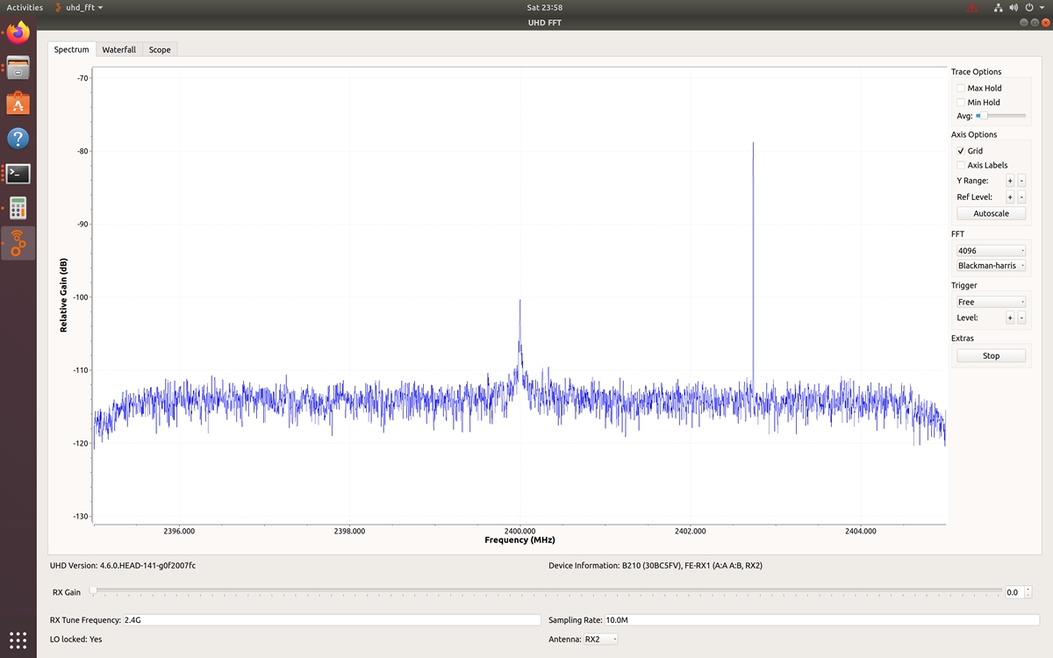
Task: Click the Stop button
Action: [991, 356]
